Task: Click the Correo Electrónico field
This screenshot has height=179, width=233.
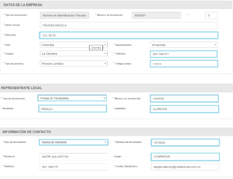Action: coord(185,167)
